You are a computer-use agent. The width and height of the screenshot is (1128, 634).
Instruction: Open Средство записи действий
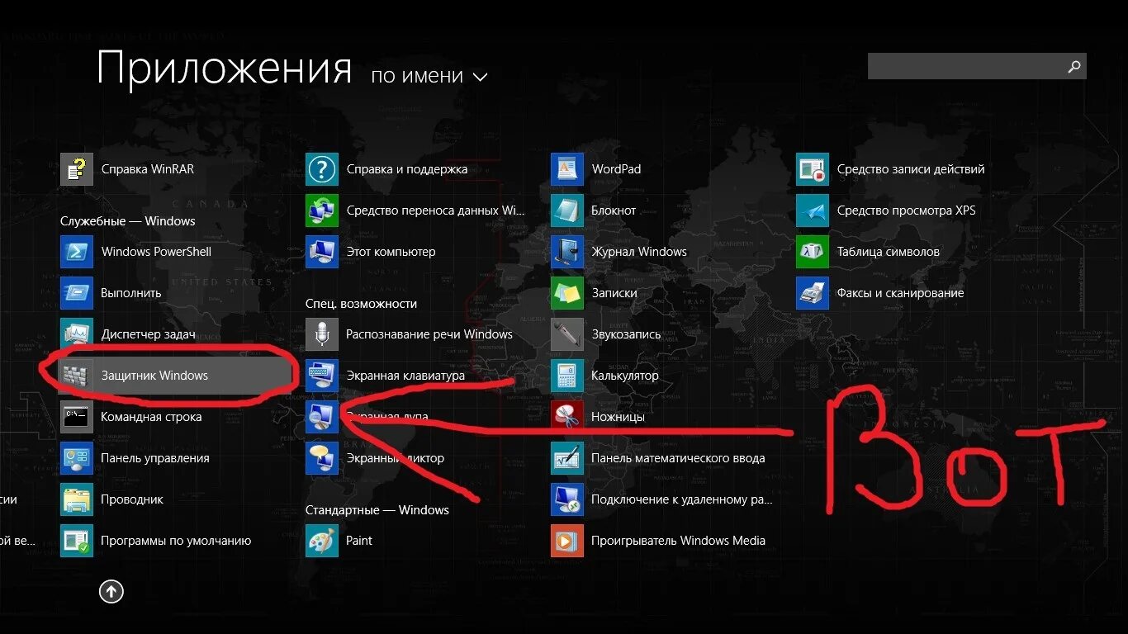pyautogui.click(x=890, y=169)
